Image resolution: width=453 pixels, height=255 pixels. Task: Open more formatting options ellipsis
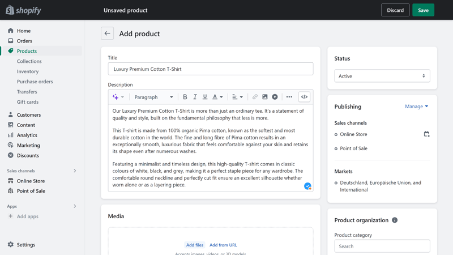289,97
